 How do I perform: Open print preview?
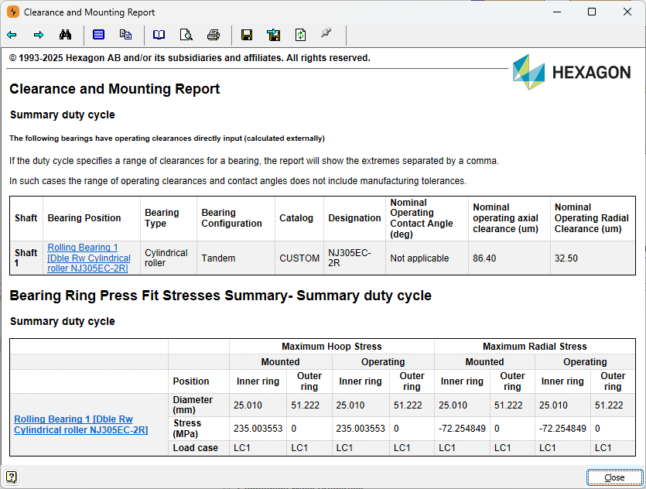click(186, 35)
